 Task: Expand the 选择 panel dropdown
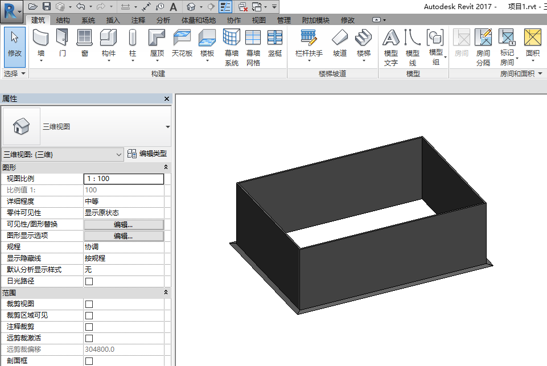click(14, 73)
